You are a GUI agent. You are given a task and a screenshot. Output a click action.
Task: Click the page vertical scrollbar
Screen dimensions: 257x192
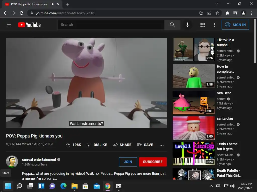[255, 41]
